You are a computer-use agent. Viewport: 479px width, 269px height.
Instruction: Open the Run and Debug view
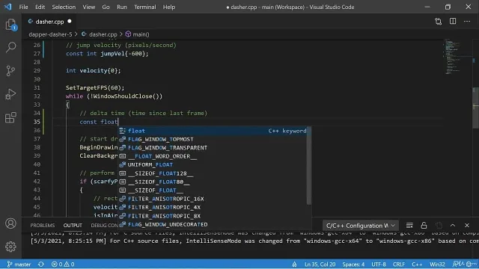pyautogui.click(x=10, y=94)
